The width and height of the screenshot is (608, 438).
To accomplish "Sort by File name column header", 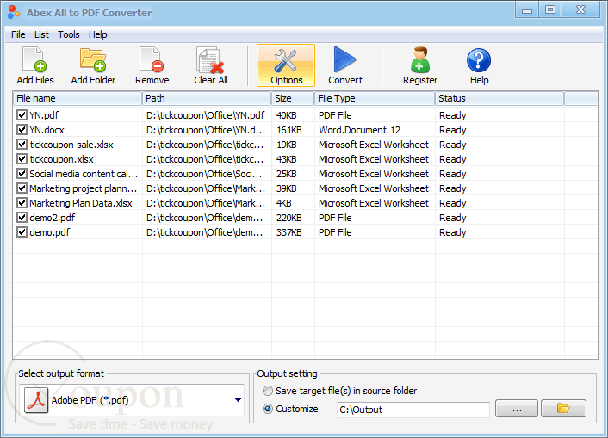I will coord(78,98).
